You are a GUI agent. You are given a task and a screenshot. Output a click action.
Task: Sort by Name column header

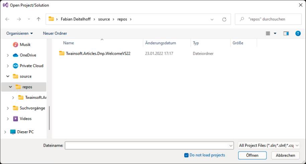69,43
